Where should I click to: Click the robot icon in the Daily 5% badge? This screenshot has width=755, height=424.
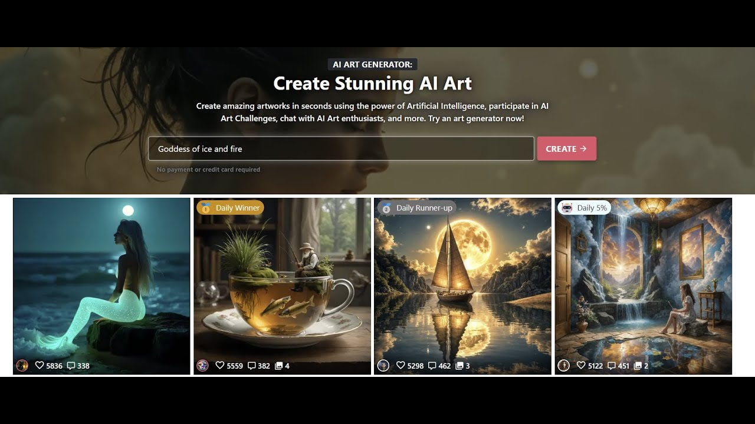tap(568, 207)
